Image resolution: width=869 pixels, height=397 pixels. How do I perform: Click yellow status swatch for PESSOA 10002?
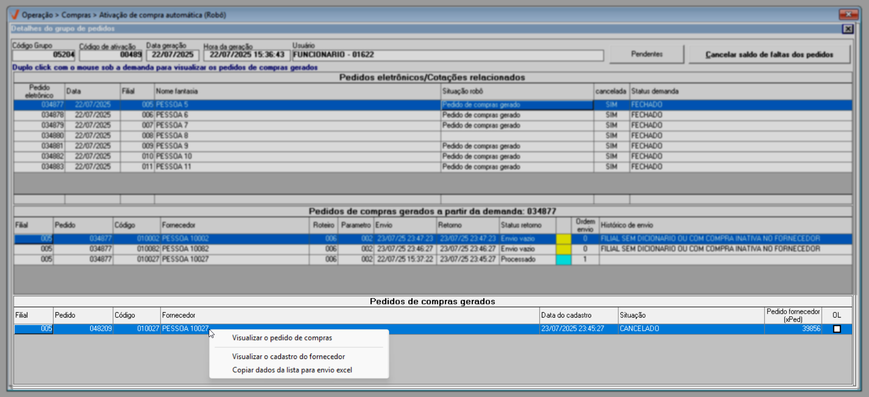pyautogui.click(x=563, y=239)
